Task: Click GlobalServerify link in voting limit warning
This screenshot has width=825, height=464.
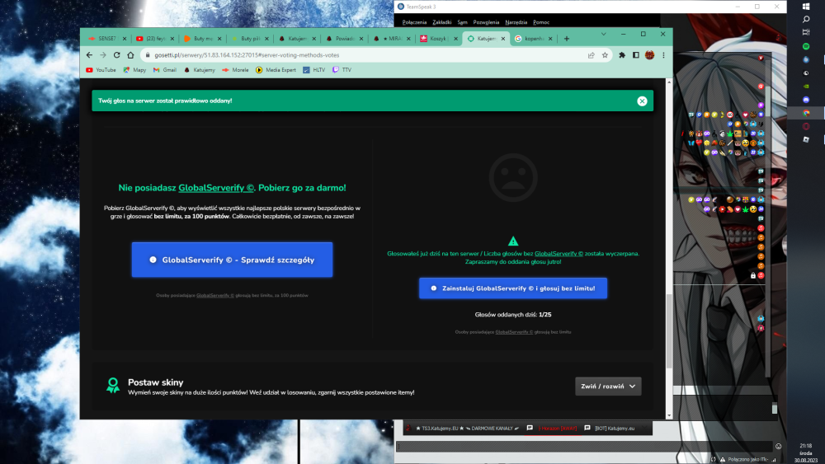Action: [559, 253]
